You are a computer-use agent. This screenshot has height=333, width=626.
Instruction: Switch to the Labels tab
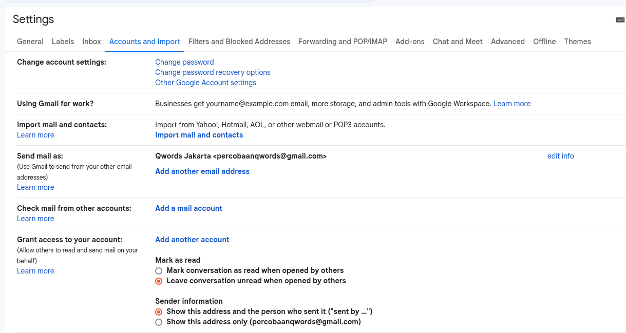[63, 42]
